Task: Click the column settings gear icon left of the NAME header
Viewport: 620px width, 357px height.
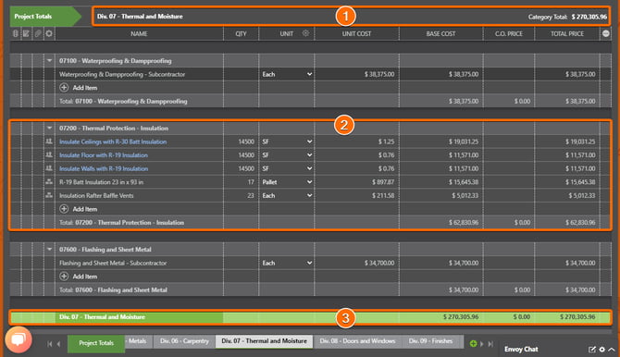Action: (49, 33)
